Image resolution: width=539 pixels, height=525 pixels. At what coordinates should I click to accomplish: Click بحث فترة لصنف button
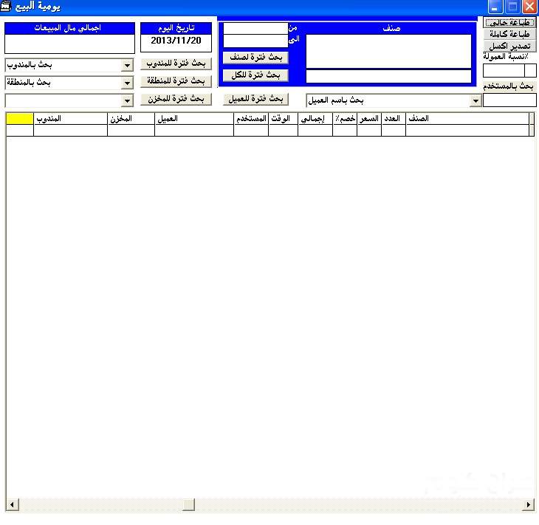[x=255, y=57]
